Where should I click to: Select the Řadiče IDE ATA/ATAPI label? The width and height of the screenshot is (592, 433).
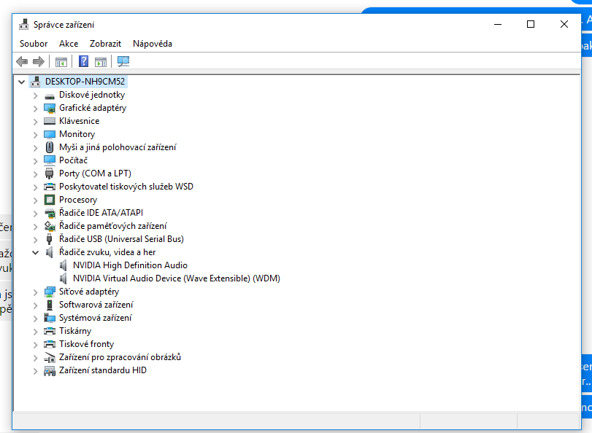101,213
